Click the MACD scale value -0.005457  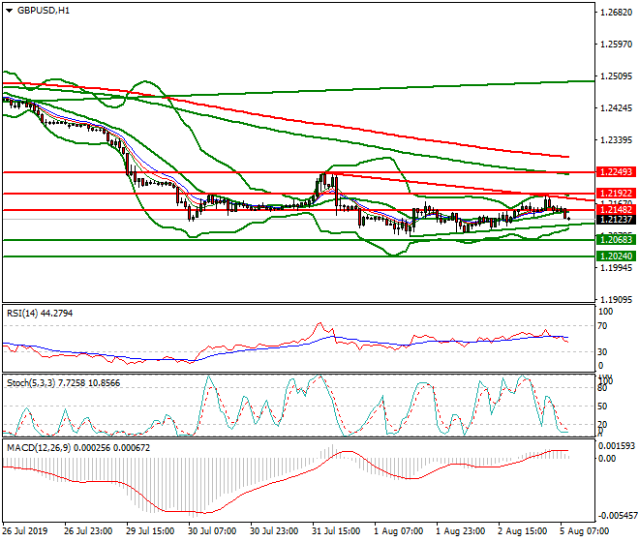pos(617,516)
